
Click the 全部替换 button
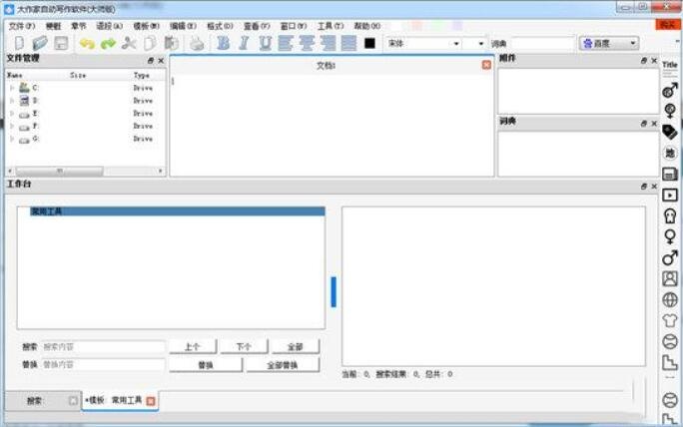(x=282, y=365)
